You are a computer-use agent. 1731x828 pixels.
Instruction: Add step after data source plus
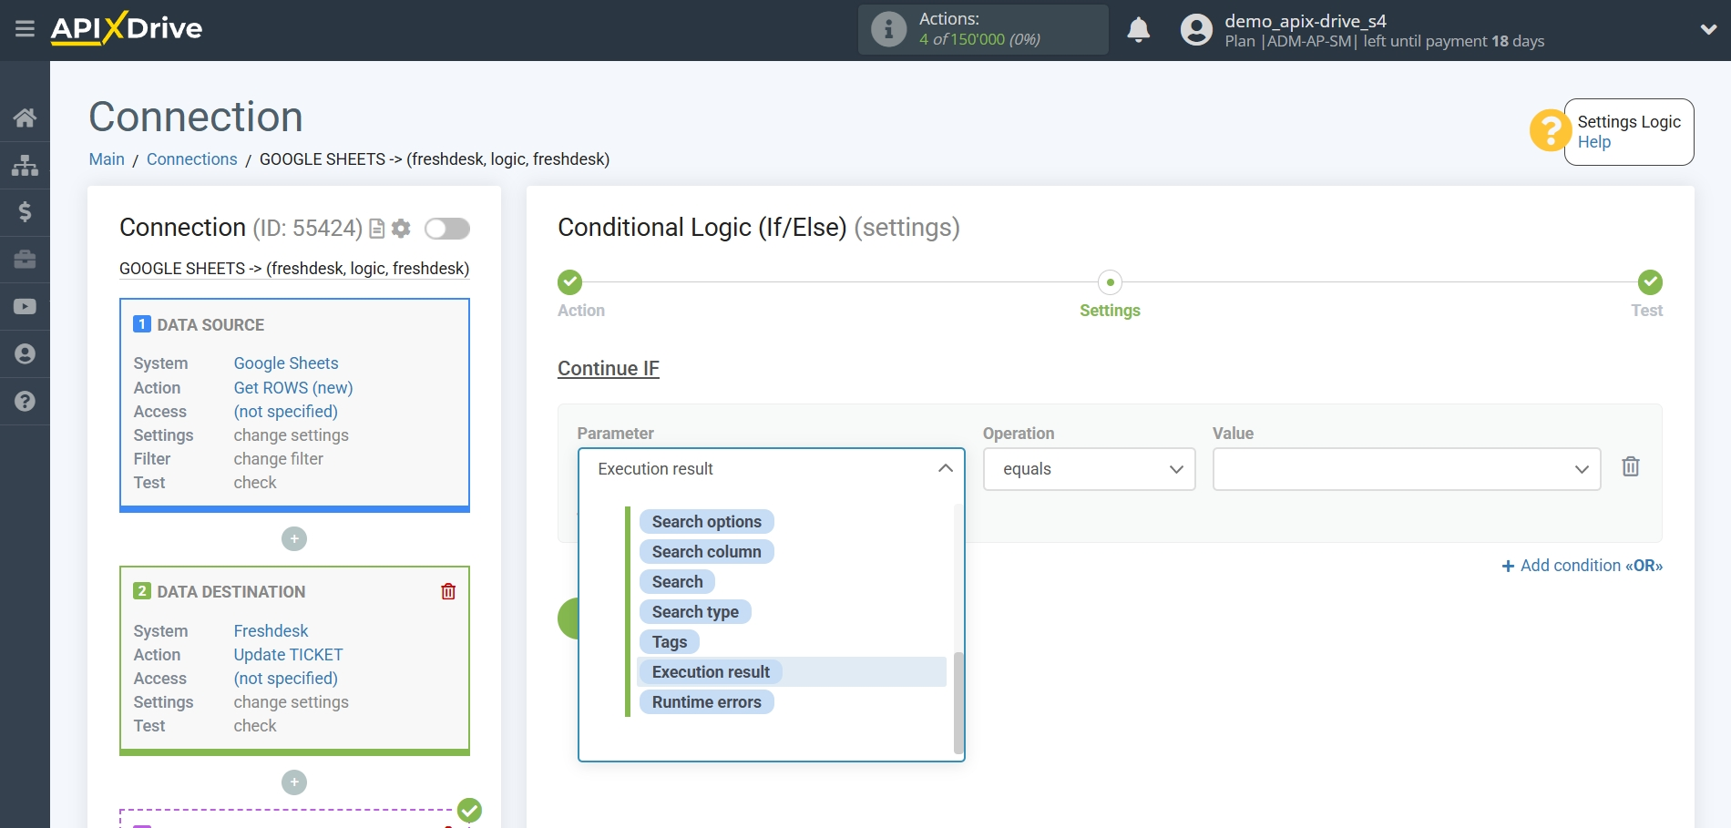pos(294,539)
